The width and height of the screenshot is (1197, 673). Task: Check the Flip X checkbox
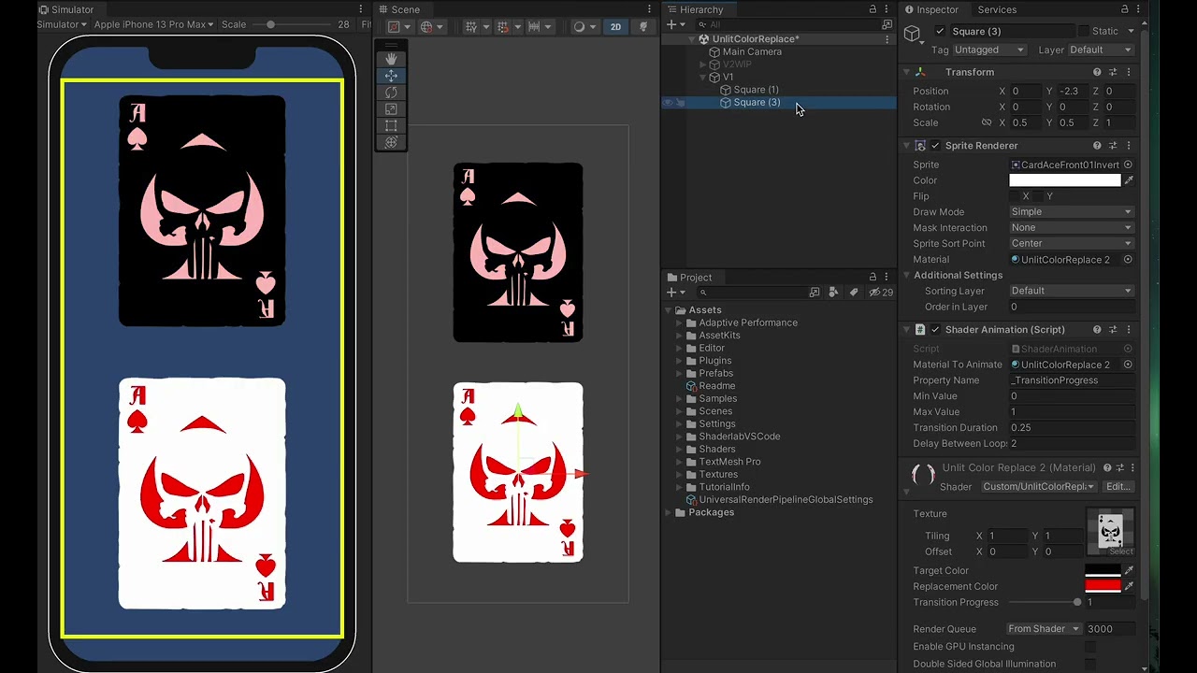(1015, 196)
